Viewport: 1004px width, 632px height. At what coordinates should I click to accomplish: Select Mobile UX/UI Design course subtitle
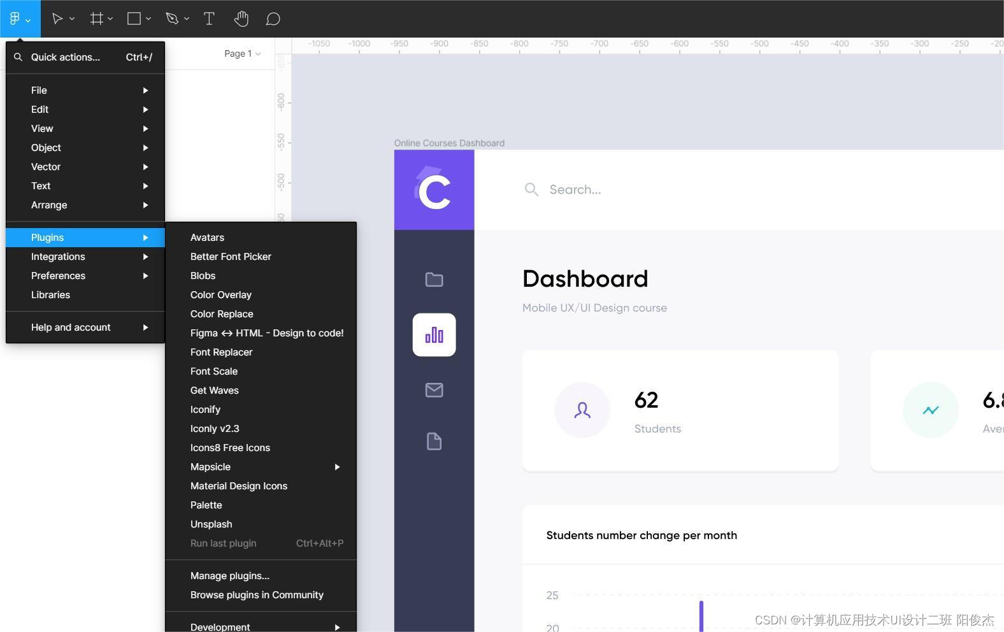594,308
